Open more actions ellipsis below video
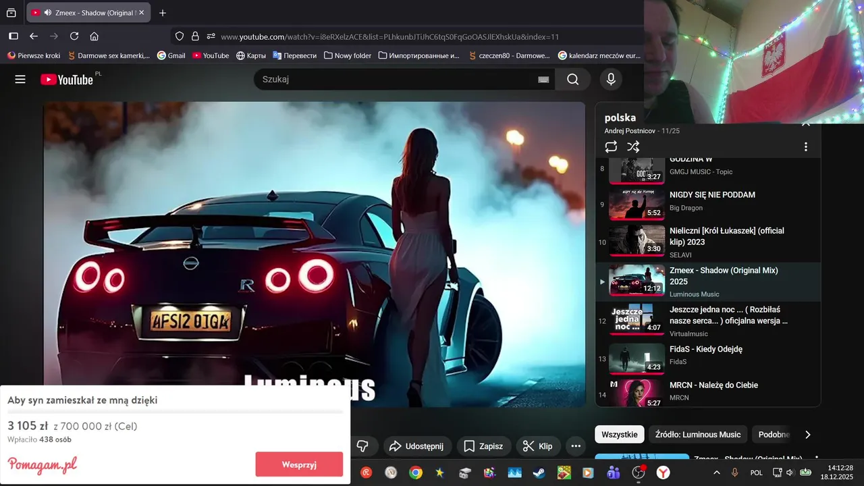The height and width of the screenshot is (486, 864). click(576, 446)
